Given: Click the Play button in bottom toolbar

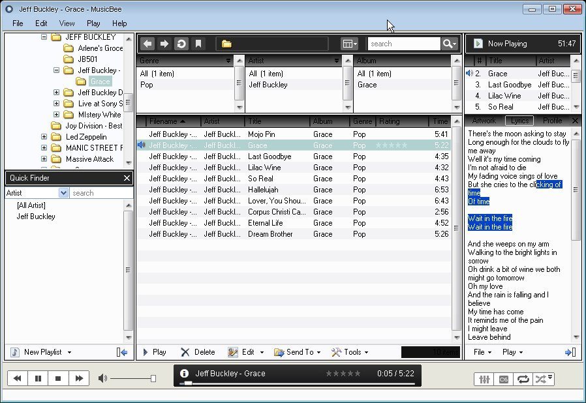Looking at the screenshot, I should click(155, 352).
